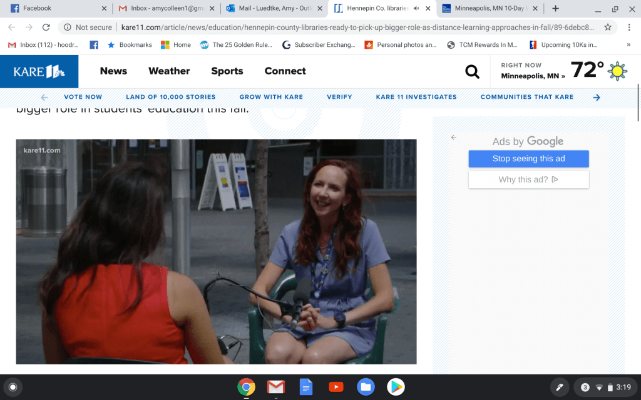Click the KARE 11 logo
Image resolution: width=641 pixels, height=400 pixels.
(39, 71)
